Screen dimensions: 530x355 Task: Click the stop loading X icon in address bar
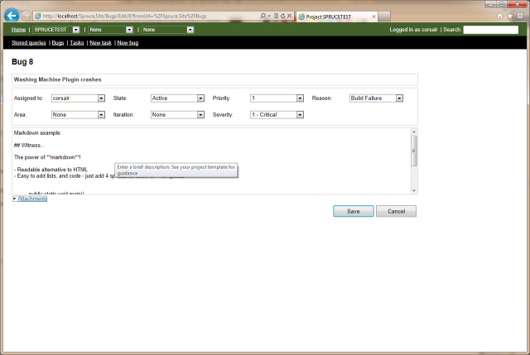[289, 16]
